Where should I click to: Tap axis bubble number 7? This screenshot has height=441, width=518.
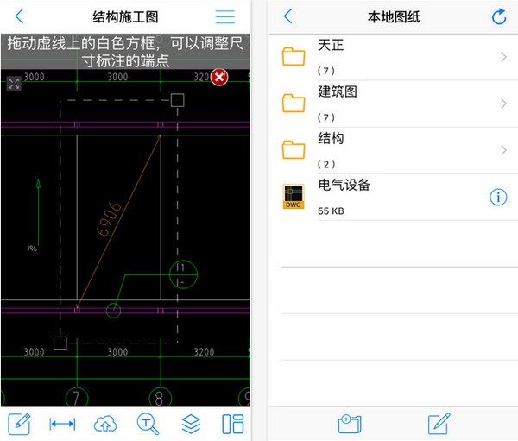click(x=77, y=397)
